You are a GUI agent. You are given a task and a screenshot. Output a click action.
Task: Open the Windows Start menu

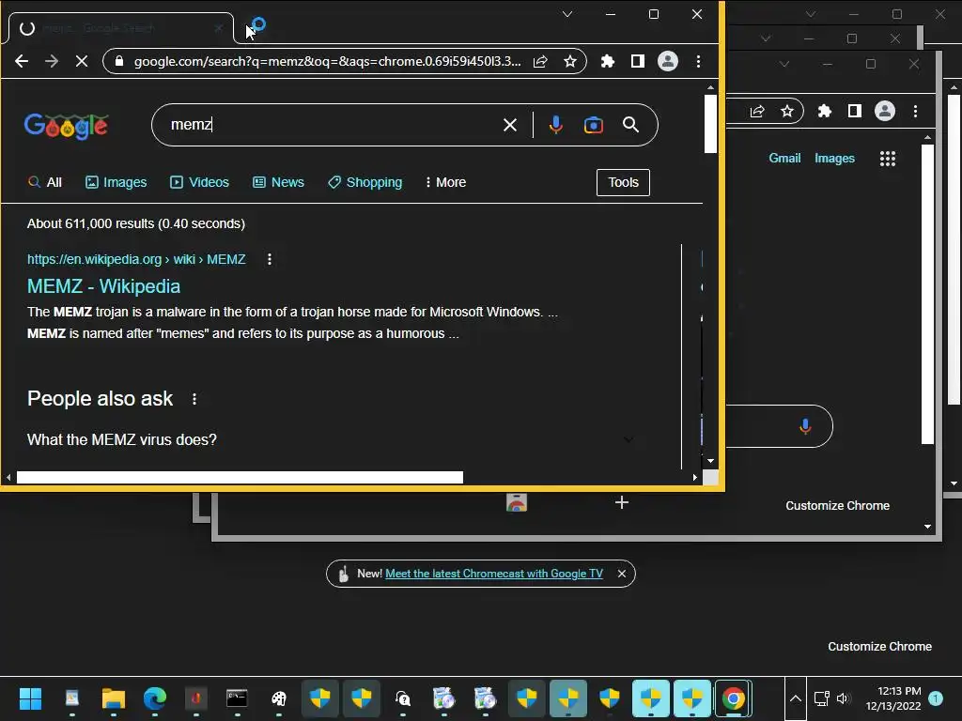(x=30, y=698)
